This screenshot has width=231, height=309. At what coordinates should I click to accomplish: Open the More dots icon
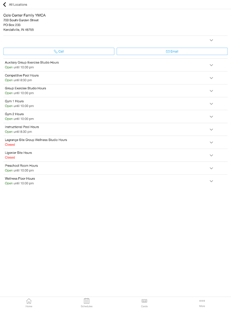point(202,301)
